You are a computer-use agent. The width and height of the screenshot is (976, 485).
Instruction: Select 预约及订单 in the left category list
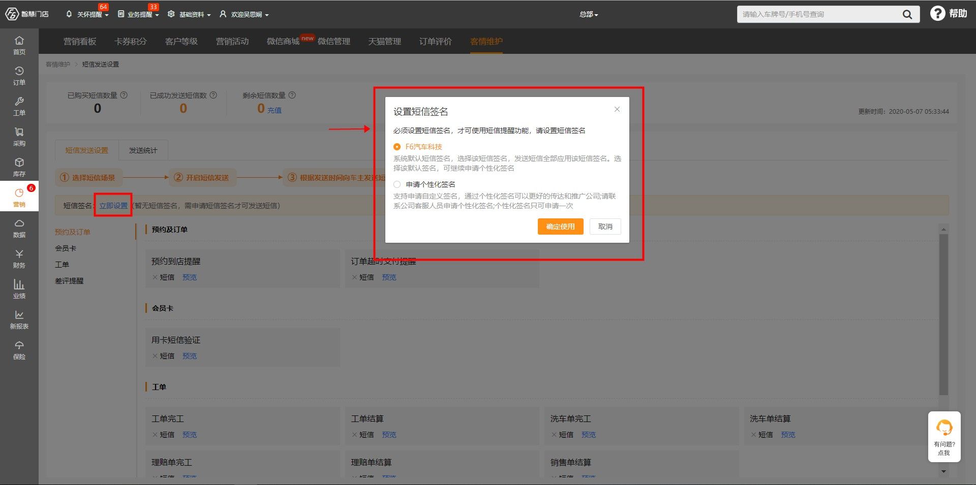click(73, 232)
